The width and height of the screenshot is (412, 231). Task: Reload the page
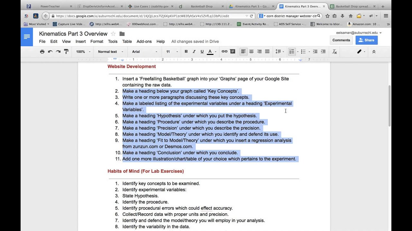click(x=251, y=16)
